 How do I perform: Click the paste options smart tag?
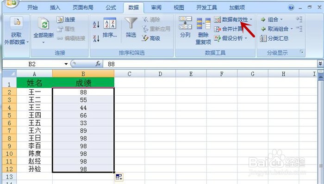pyautogui.click(x=119, y=177)
